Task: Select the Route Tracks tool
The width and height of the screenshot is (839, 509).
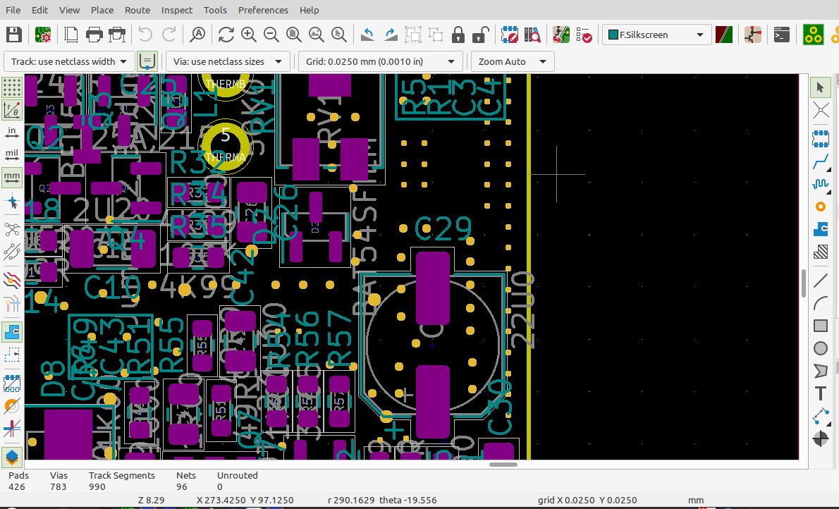Action: point(821,161)
